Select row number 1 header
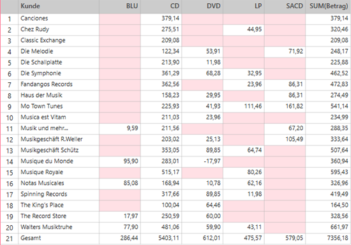This screenshot has height=245, width=351. pyautogui.click(x=10, y=19)
